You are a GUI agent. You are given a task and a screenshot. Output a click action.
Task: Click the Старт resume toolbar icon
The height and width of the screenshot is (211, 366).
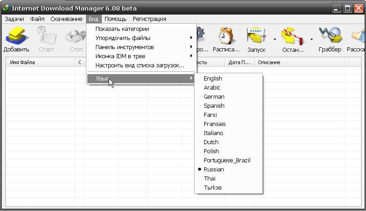click(x=46, y=35)
